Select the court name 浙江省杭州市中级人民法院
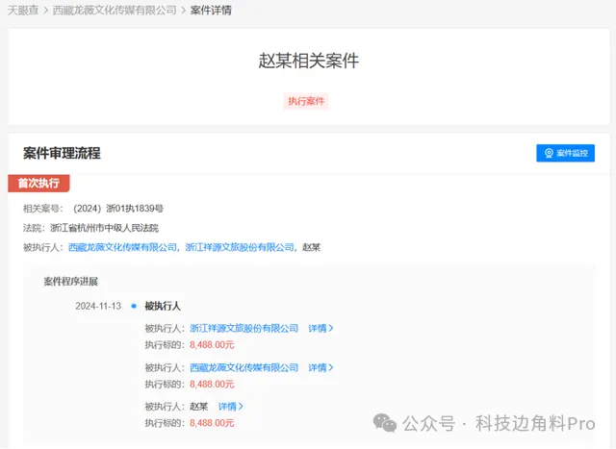The width and height of the screenshot is (616, 449). pyautogui.click(x=105, y=228)
